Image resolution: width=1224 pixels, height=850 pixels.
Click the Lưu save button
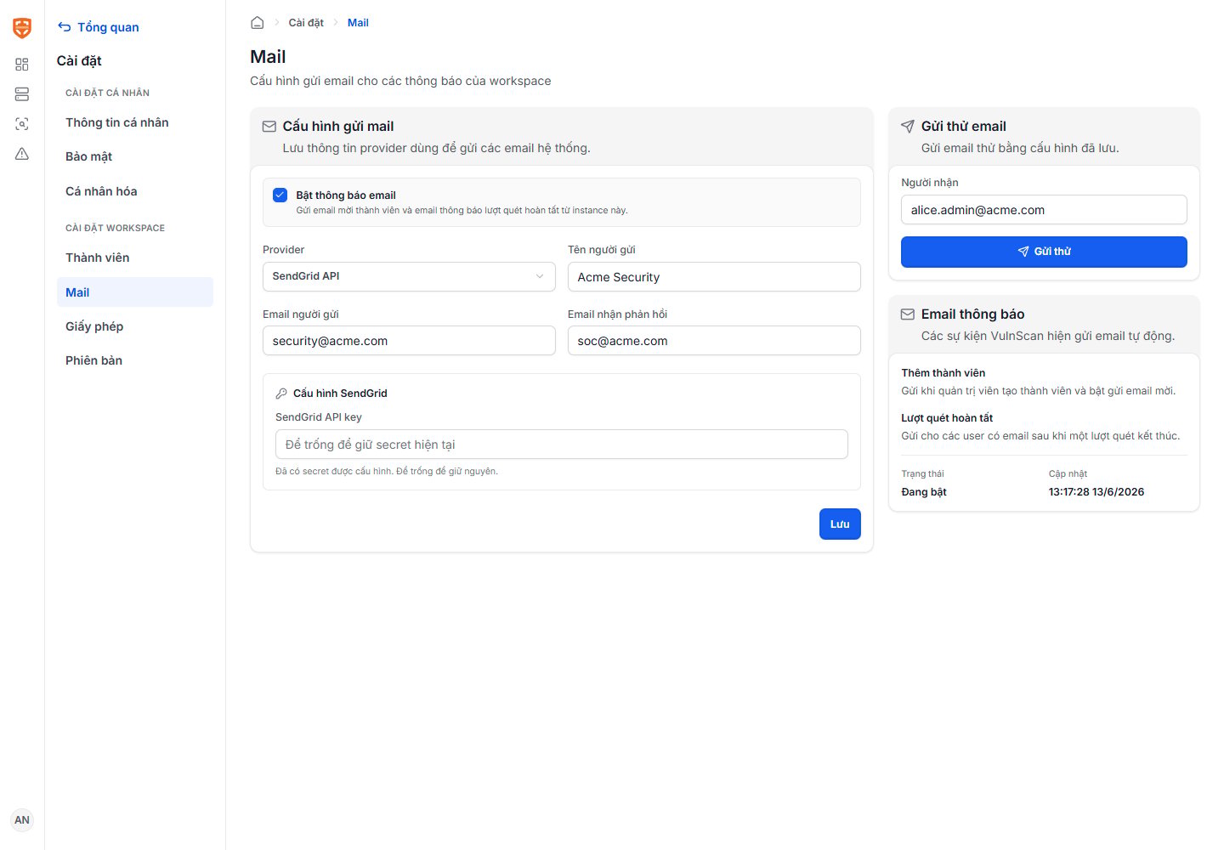[840, 524]
